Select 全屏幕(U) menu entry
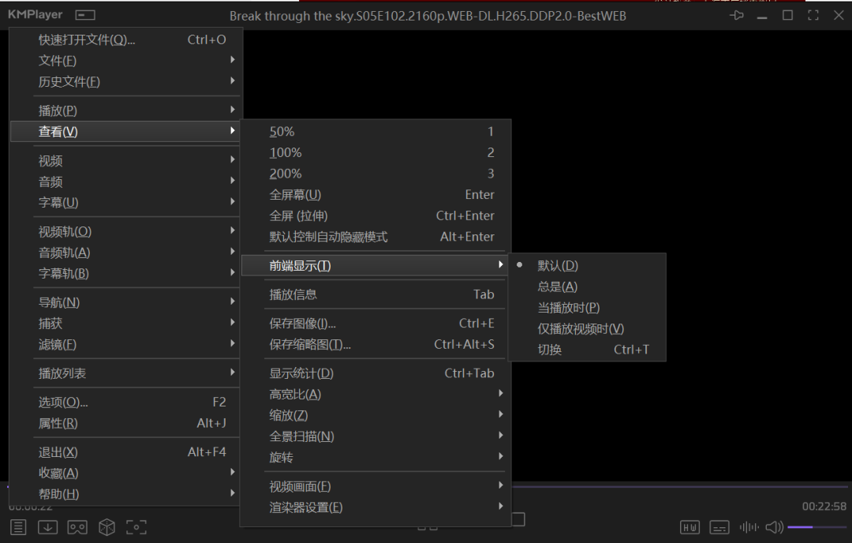 point(376,195)
